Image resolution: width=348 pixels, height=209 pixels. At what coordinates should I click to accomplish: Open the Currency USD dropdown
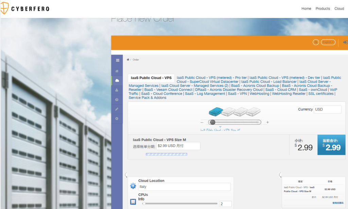point(328,109)
